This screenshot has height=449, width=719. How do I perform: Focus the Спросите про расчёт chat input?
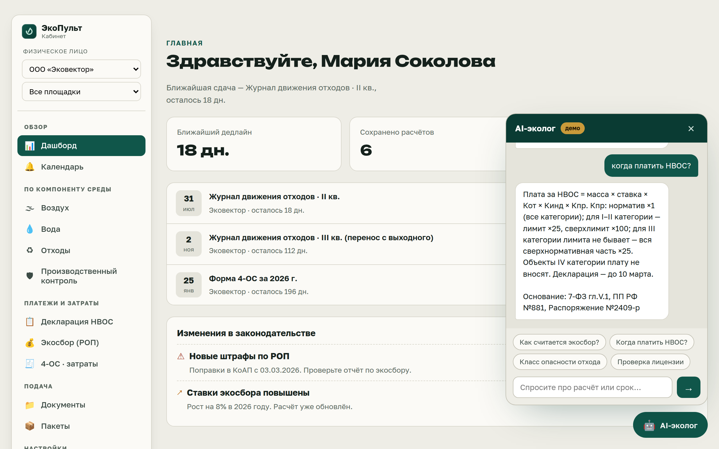click(592, 387)
